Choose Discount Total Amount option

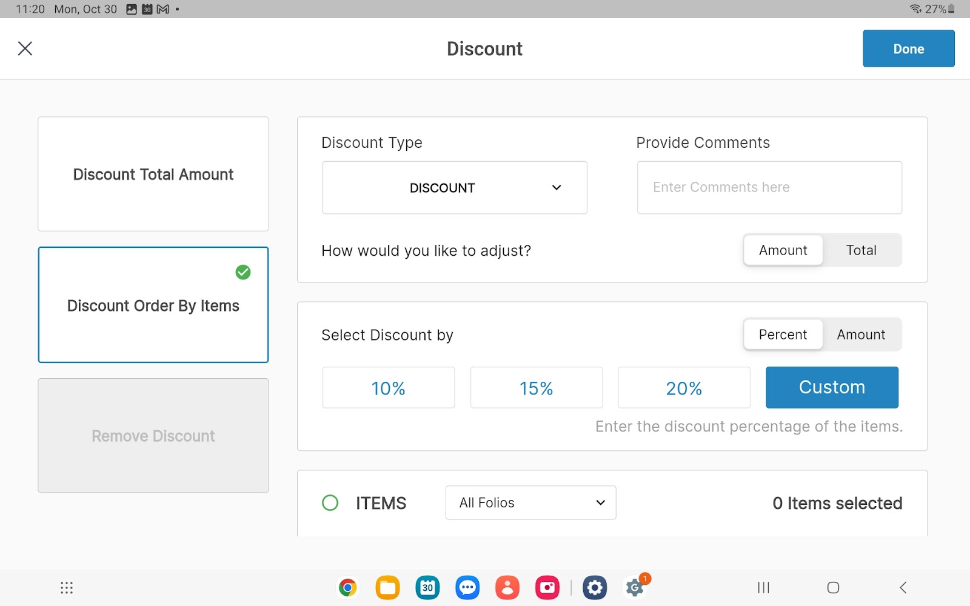pos(153,175)
